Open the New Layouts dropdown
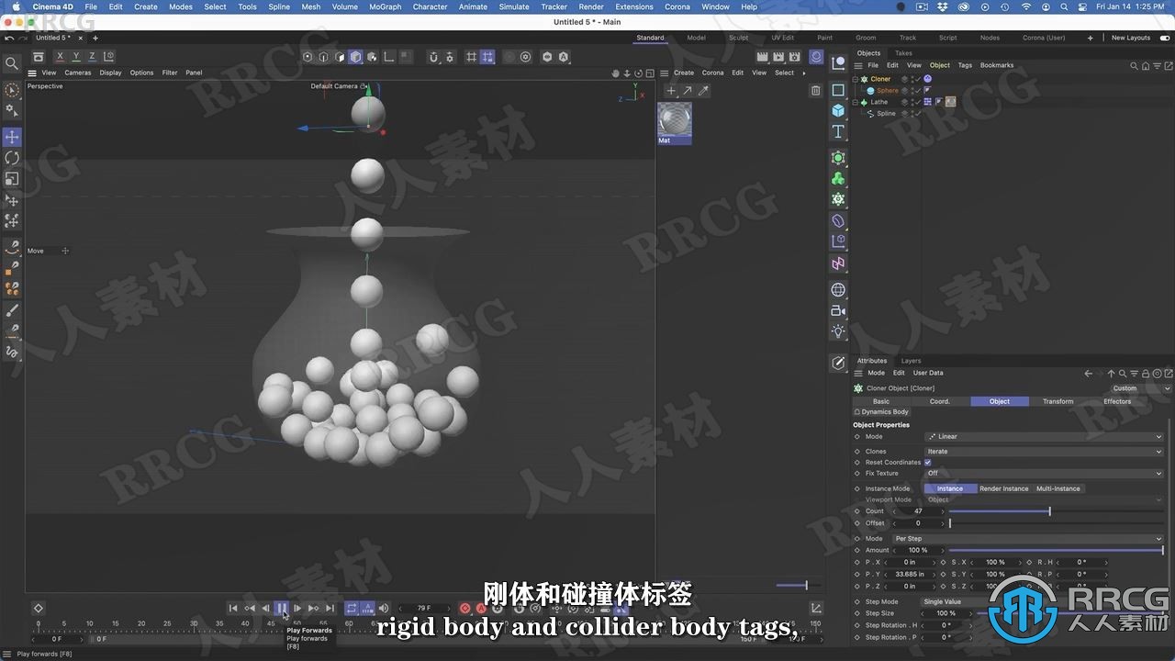1175x661 pixels. coord(1130,38)
